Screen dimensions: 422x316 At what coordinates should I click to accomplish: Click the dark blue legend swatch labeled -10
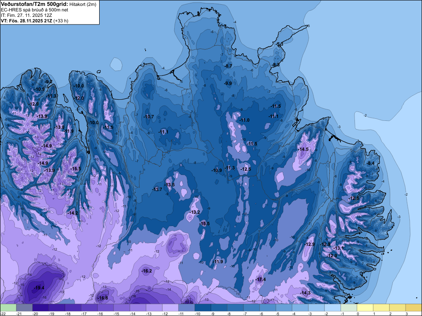point(203,308)
